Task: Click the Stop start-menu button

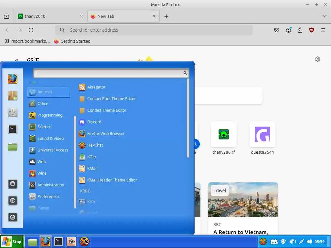Action: pos(12,242)
